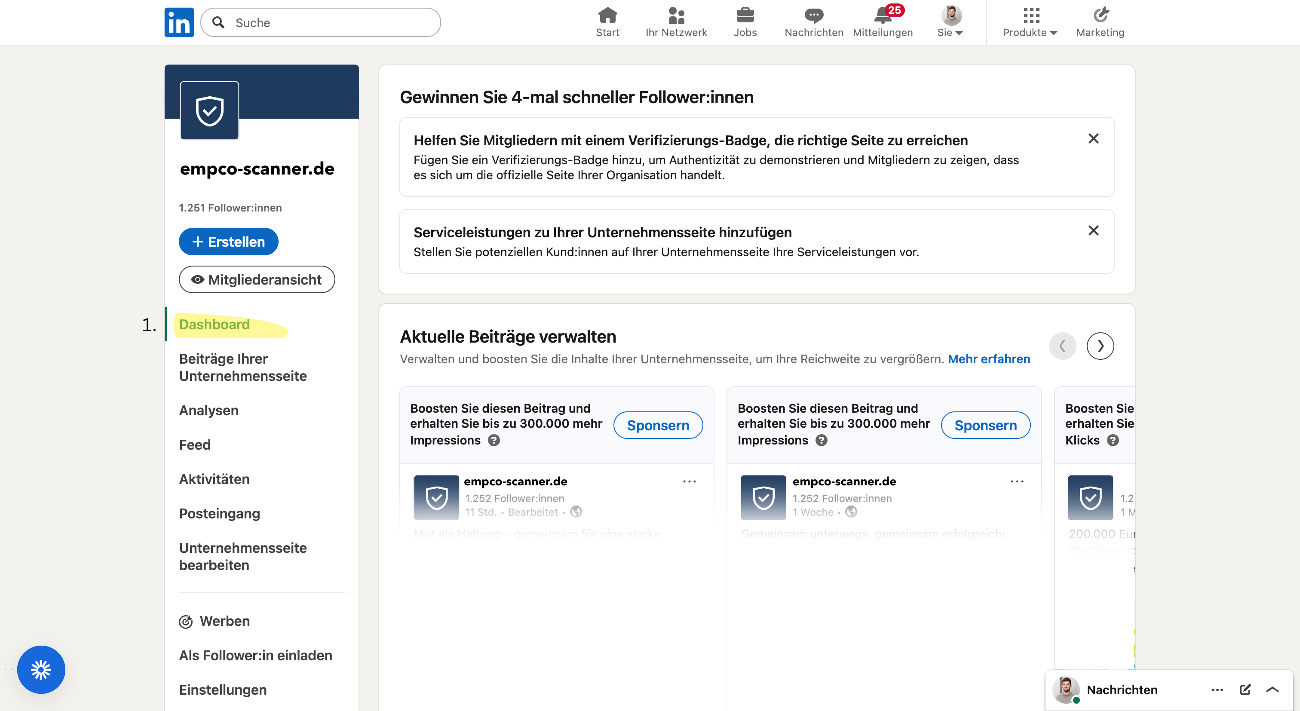
Task: Open Nachrichten from the top navigation
Action: pos(813,22)
